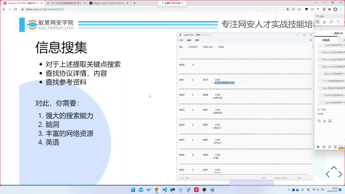Viewport: 345px width, 194px height.
Task: Open the Chrome extensions puzzle icon
Action: pos(329,9)
